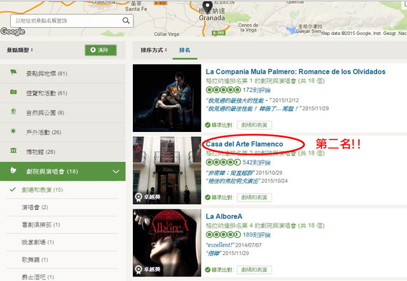Uncheck the 劇場和表演 (15) filter
407x281 pixels.
tap(42, 190)
